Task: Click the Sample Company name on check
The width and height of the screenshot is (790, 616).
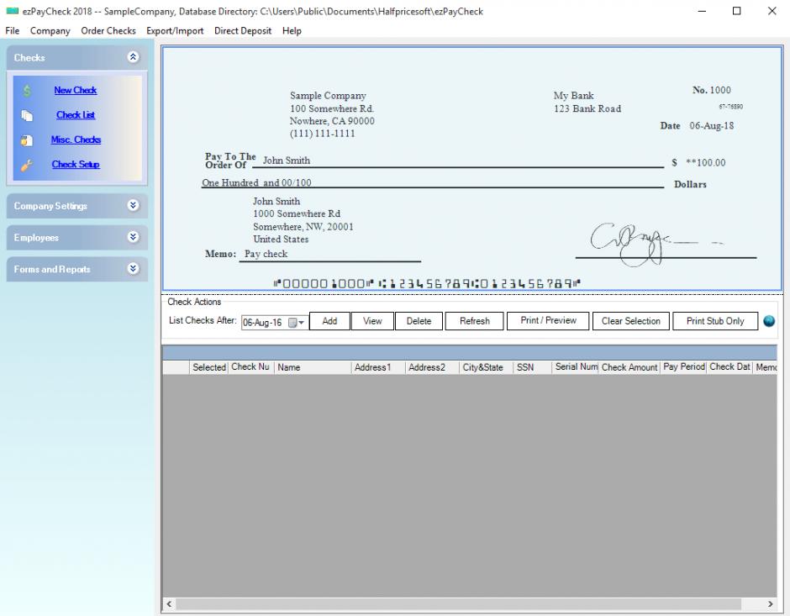Action: 328,95
